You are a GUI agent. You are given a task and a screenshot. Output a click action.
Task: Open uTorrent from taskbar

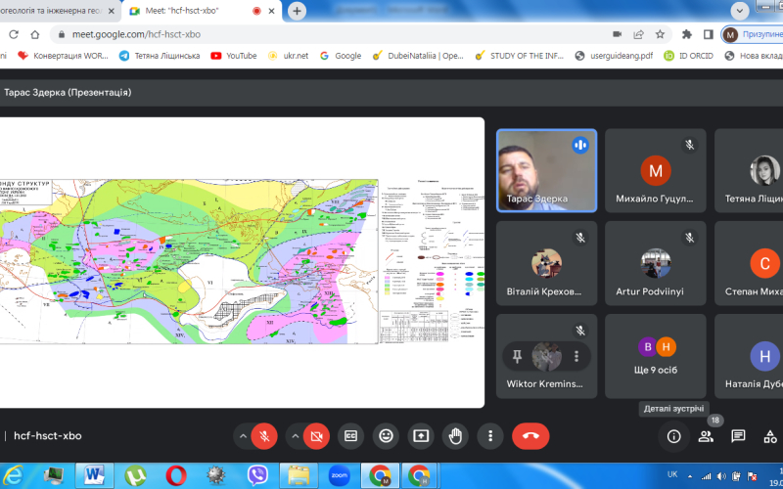(135, 476)
